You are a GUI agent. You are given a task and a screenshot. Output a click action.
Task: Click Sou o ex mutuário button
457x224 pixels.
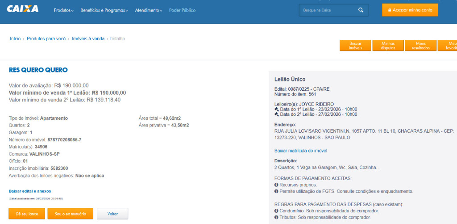coord(70,213)
